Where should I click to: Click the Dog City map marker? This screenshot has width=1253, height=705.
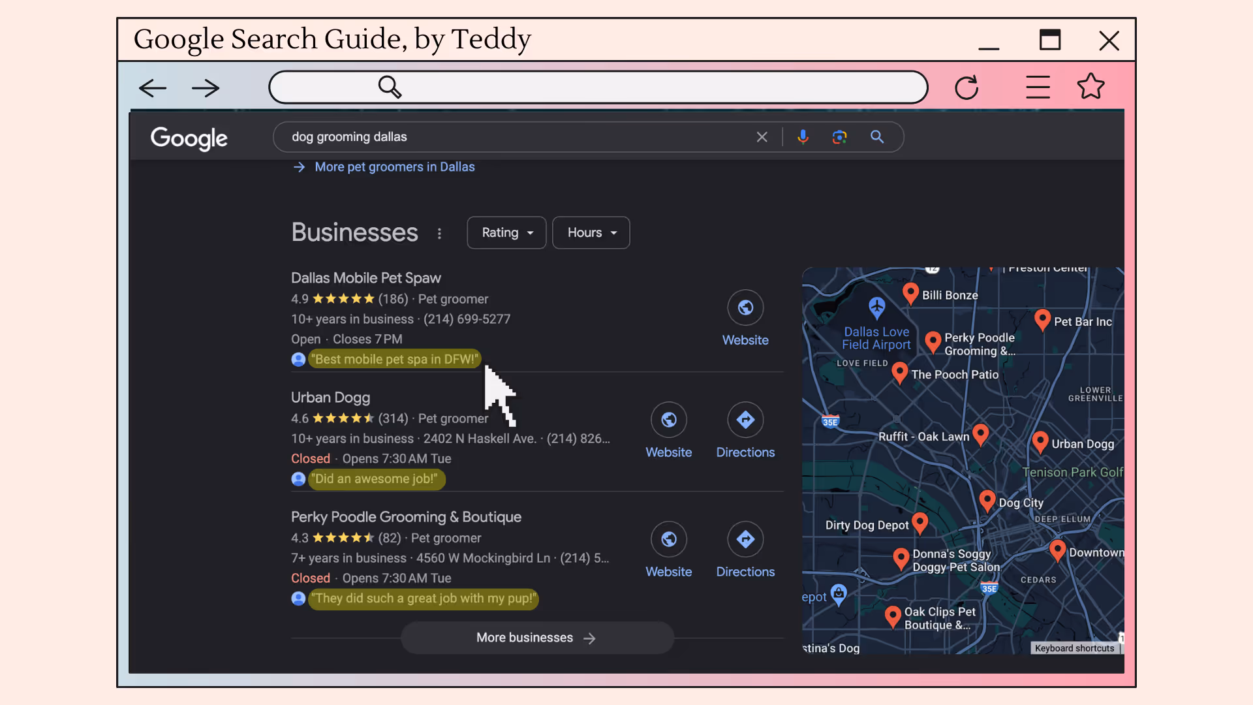coord(987,501)
